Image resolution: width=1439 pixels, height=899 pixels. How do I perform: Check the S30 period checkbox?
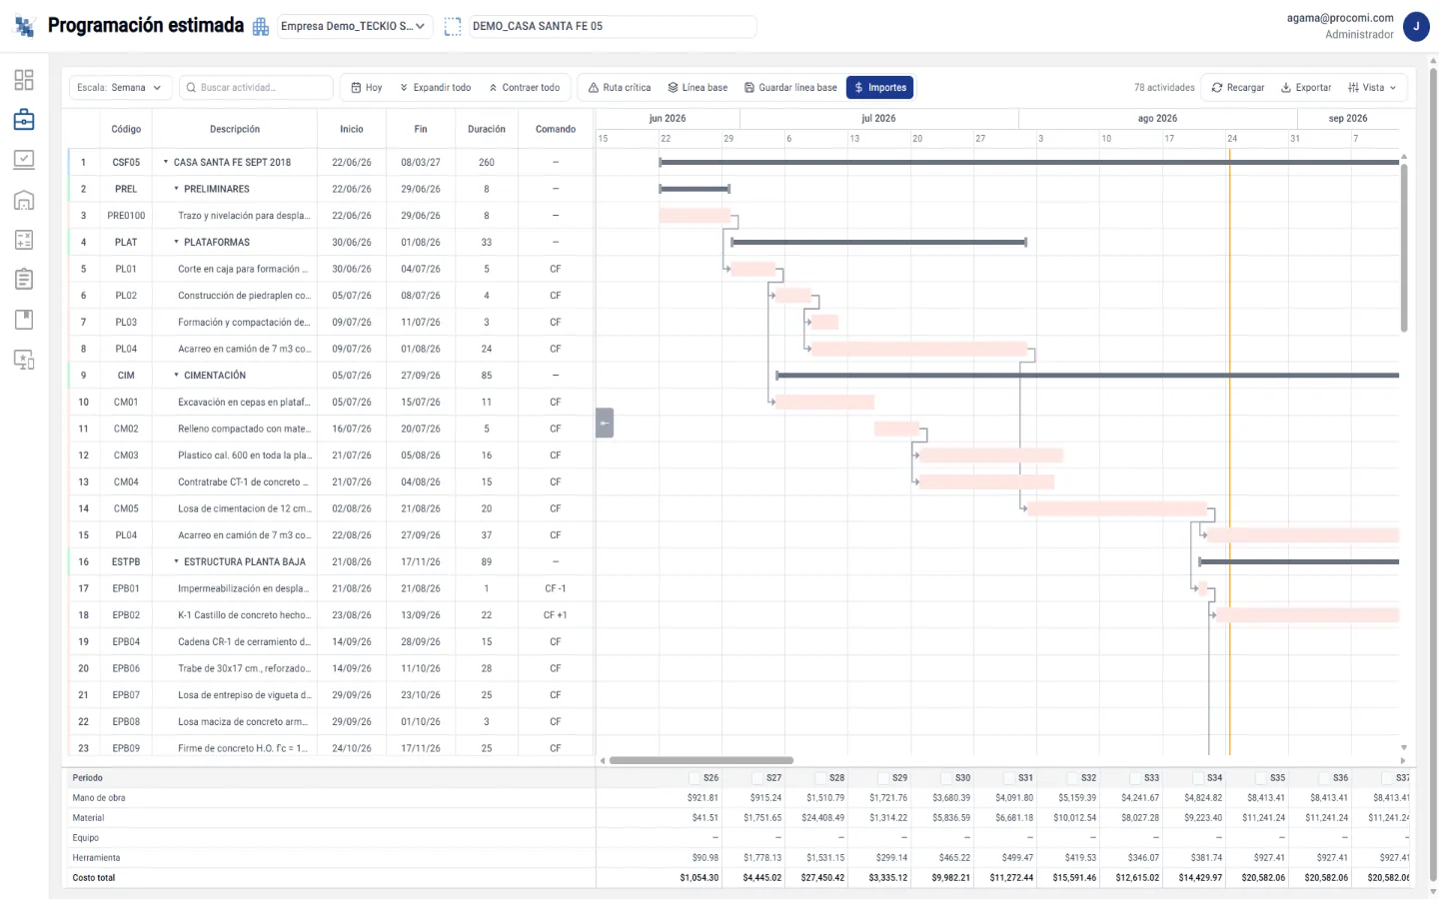(947, 778)
